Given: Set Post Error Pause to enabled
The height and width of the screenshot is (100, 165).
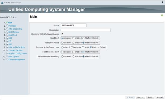Looking at the screenshot, I should 73,43.
